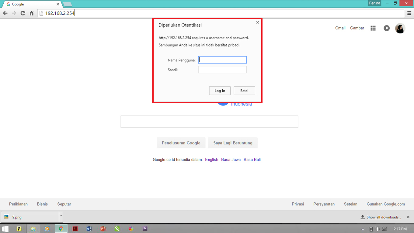This screenshot has height=233, width=414.
Task: Click Show all downloads link
Action: tap(384, 217)
